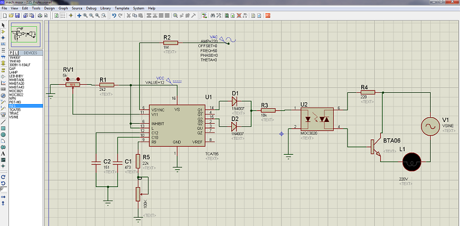Click the Pan/Center view icon
The image size is (460, 226).
point(79,16)
